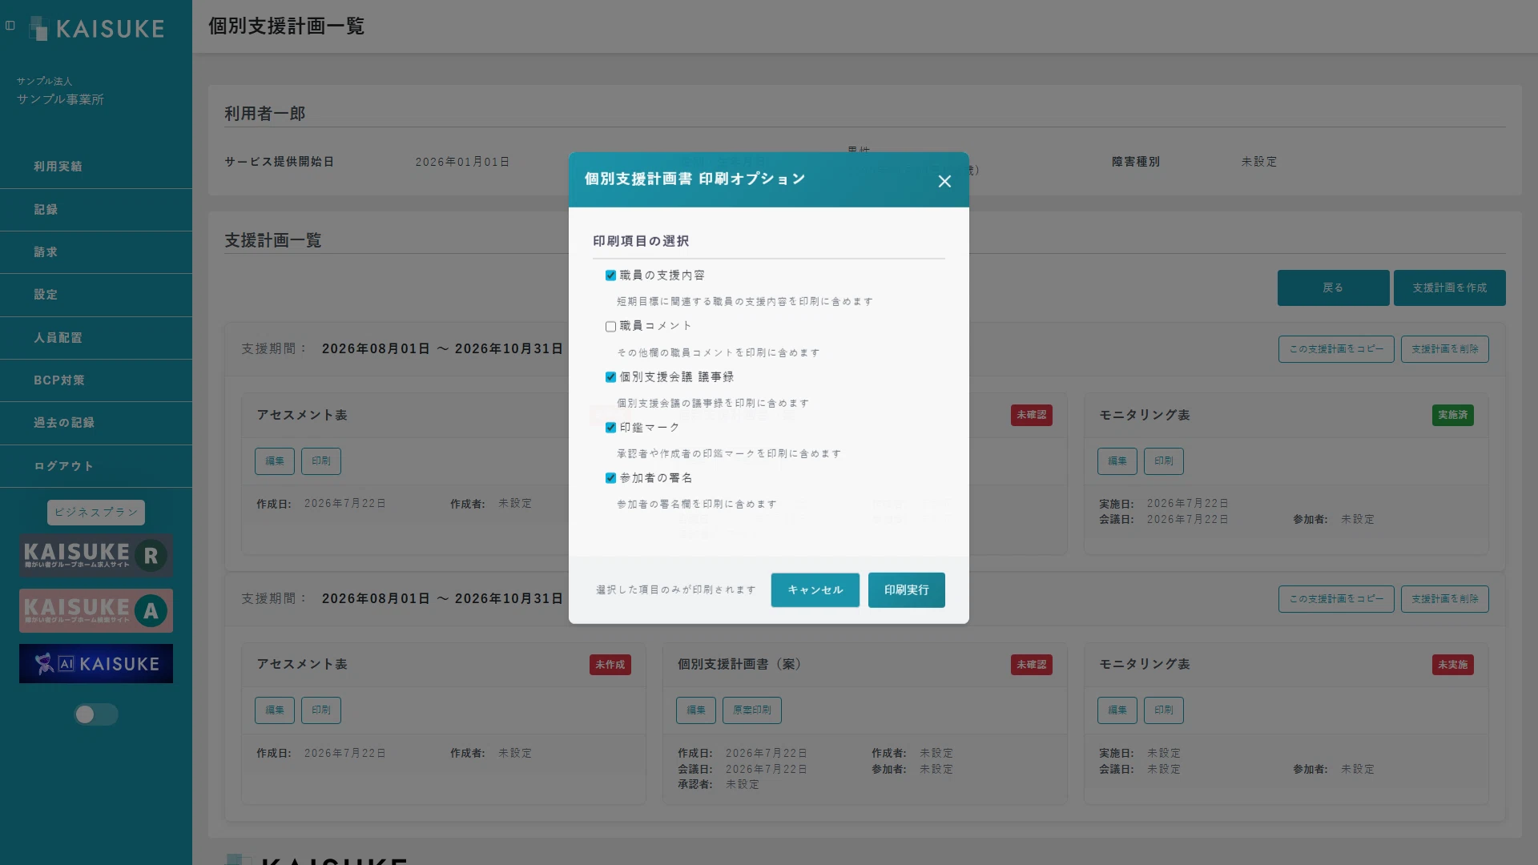Screen dimensions: 1538x865
Task: Click 原案印刷 in 個別支援計画書（案） card
Action: 752,710
